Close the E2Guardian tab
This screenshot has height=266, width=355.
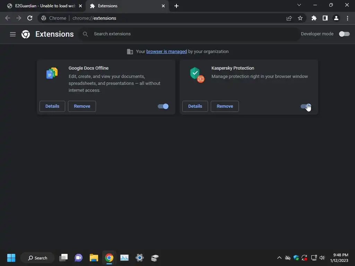[x=80, y=6]
